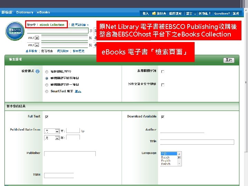Switch to visual search link

coord(63,51)
